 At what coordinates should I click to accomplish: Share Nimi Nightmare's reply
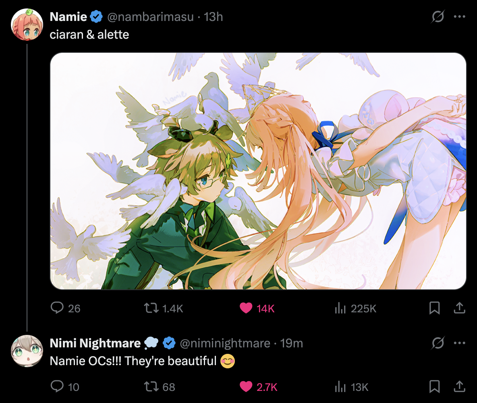[459, 386]
